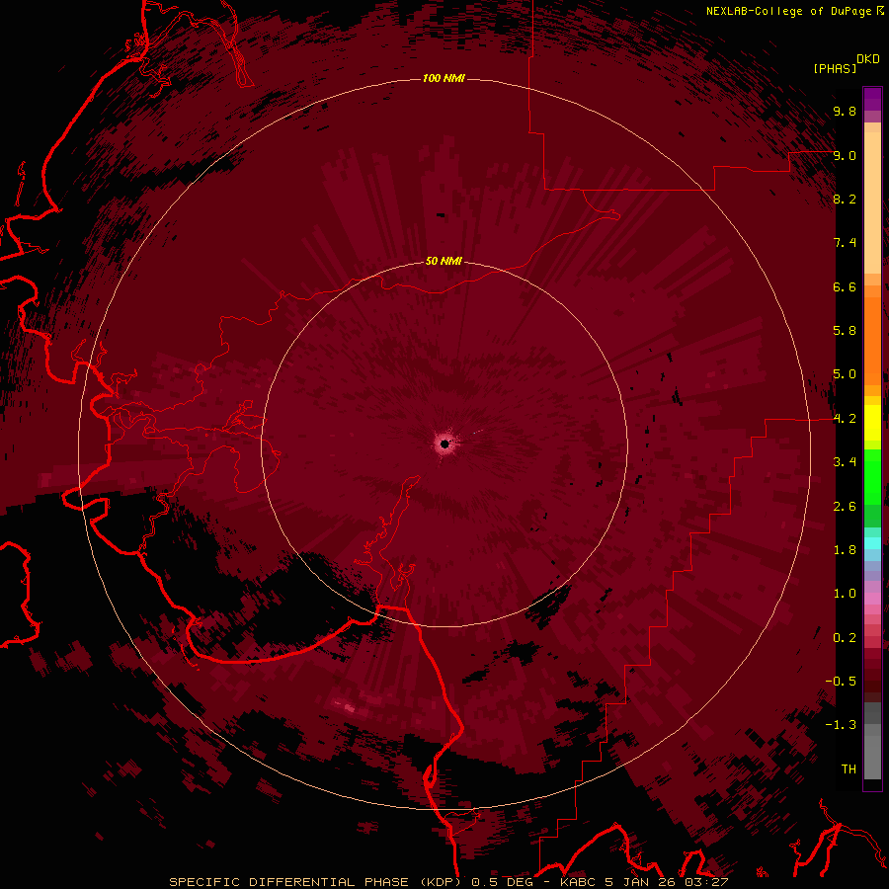Click the NEXLAB-College of DuPage credit text

(789, 11)
